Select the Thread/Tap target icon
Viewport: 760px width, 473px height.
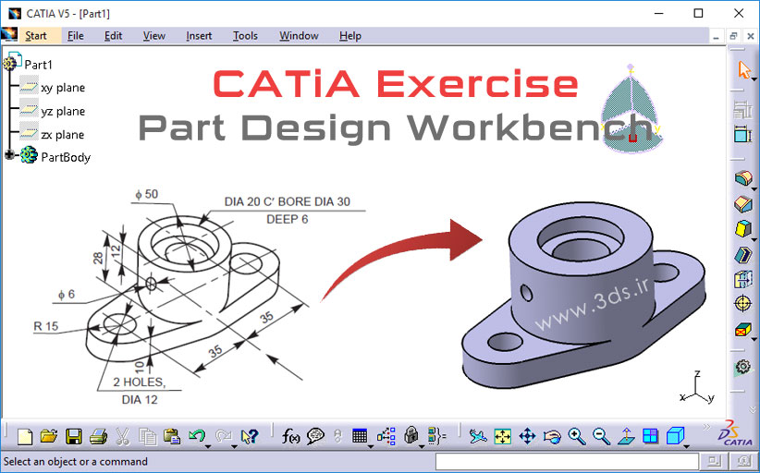point(742,304)
